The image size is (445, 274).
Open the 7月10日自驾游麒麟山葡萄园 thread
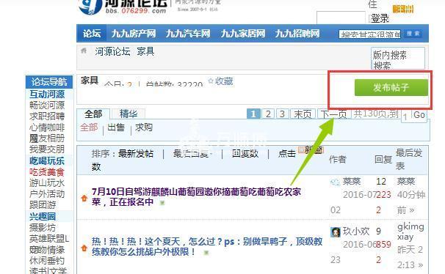coord(196,197)
